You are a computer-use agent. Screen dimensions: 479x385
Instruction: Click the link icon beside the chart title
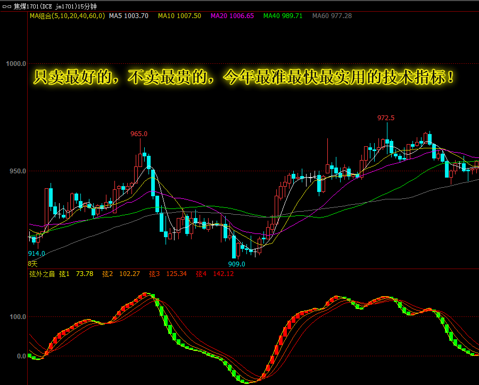(7, 6)
